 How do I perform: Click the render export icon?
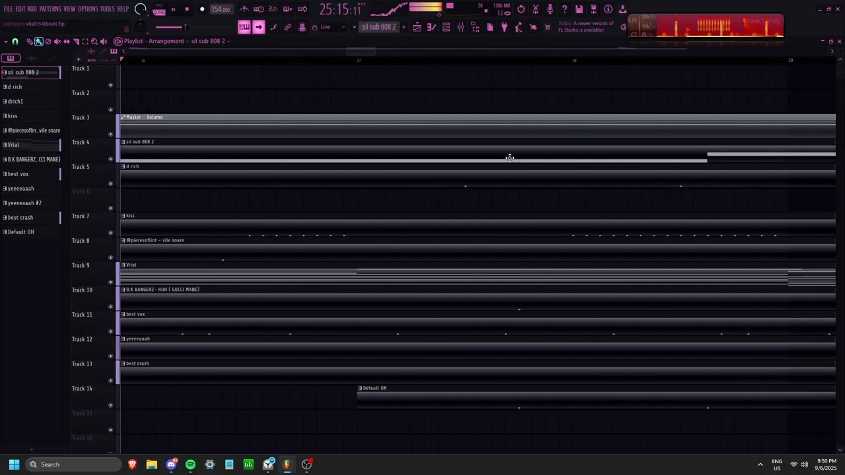click(593, 9)
